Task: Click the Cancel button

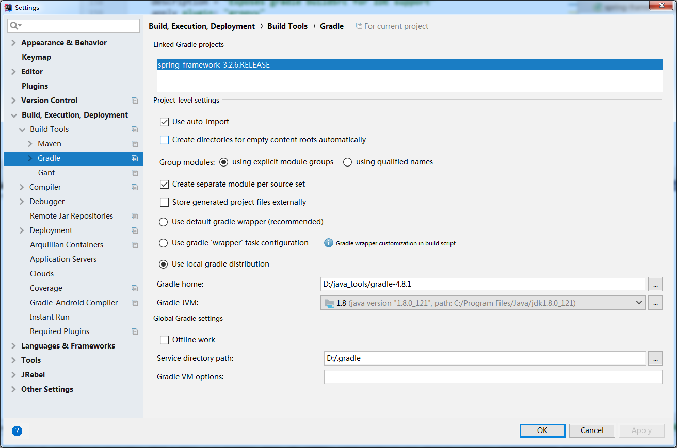Action: 591,430
